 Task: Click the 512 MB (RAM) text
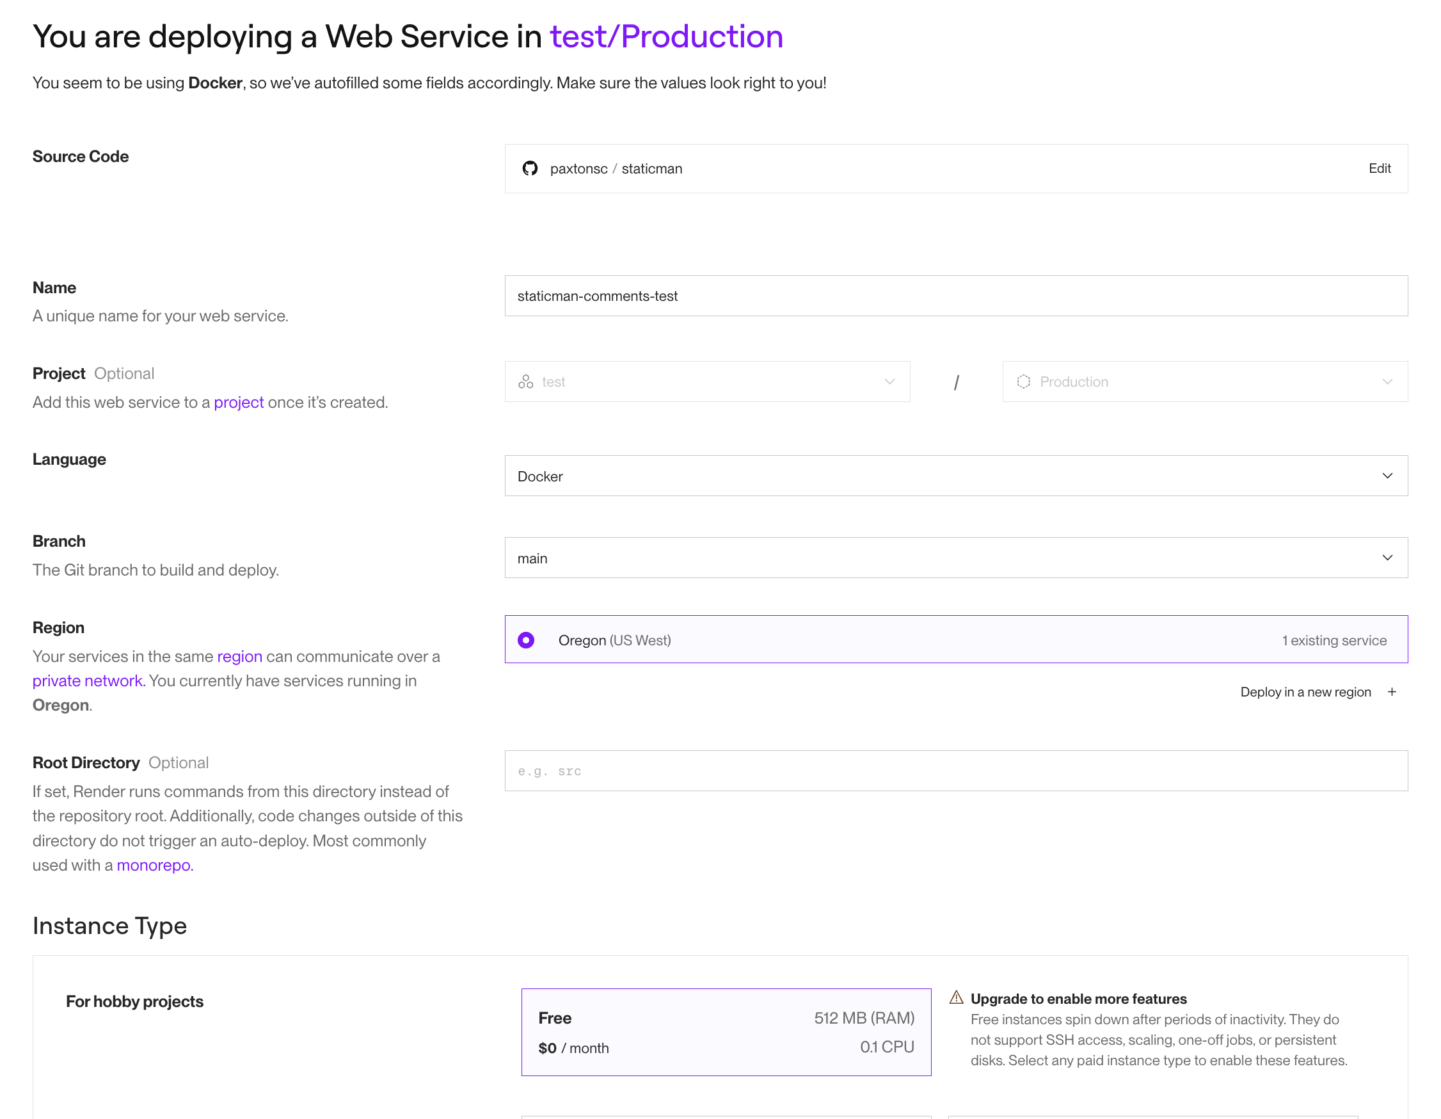click(864, 1018)
